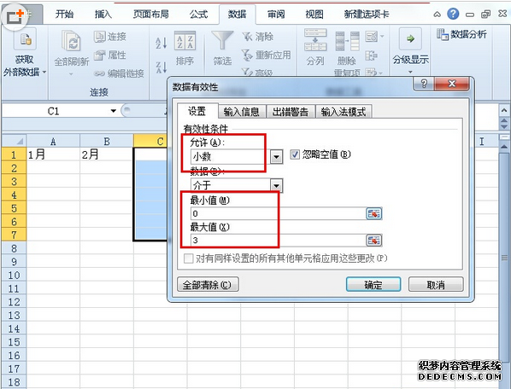Click dialog help question mark button
Viewport: 511px width, 389px height.
(x=424, y=84)
